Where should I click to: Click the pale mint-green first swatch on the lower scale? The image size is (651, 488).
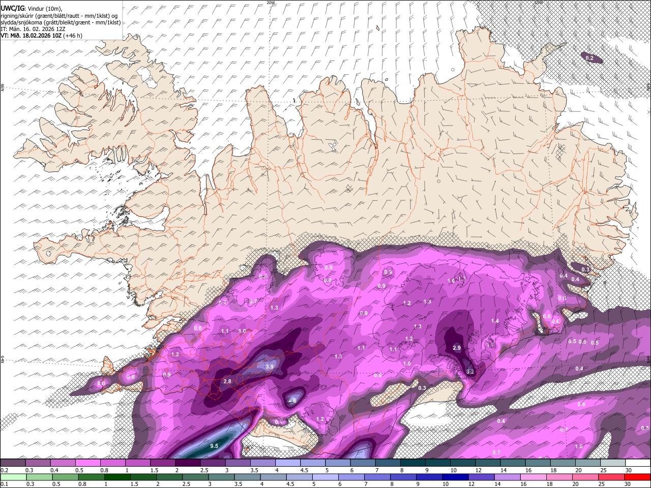coord(13,477)
